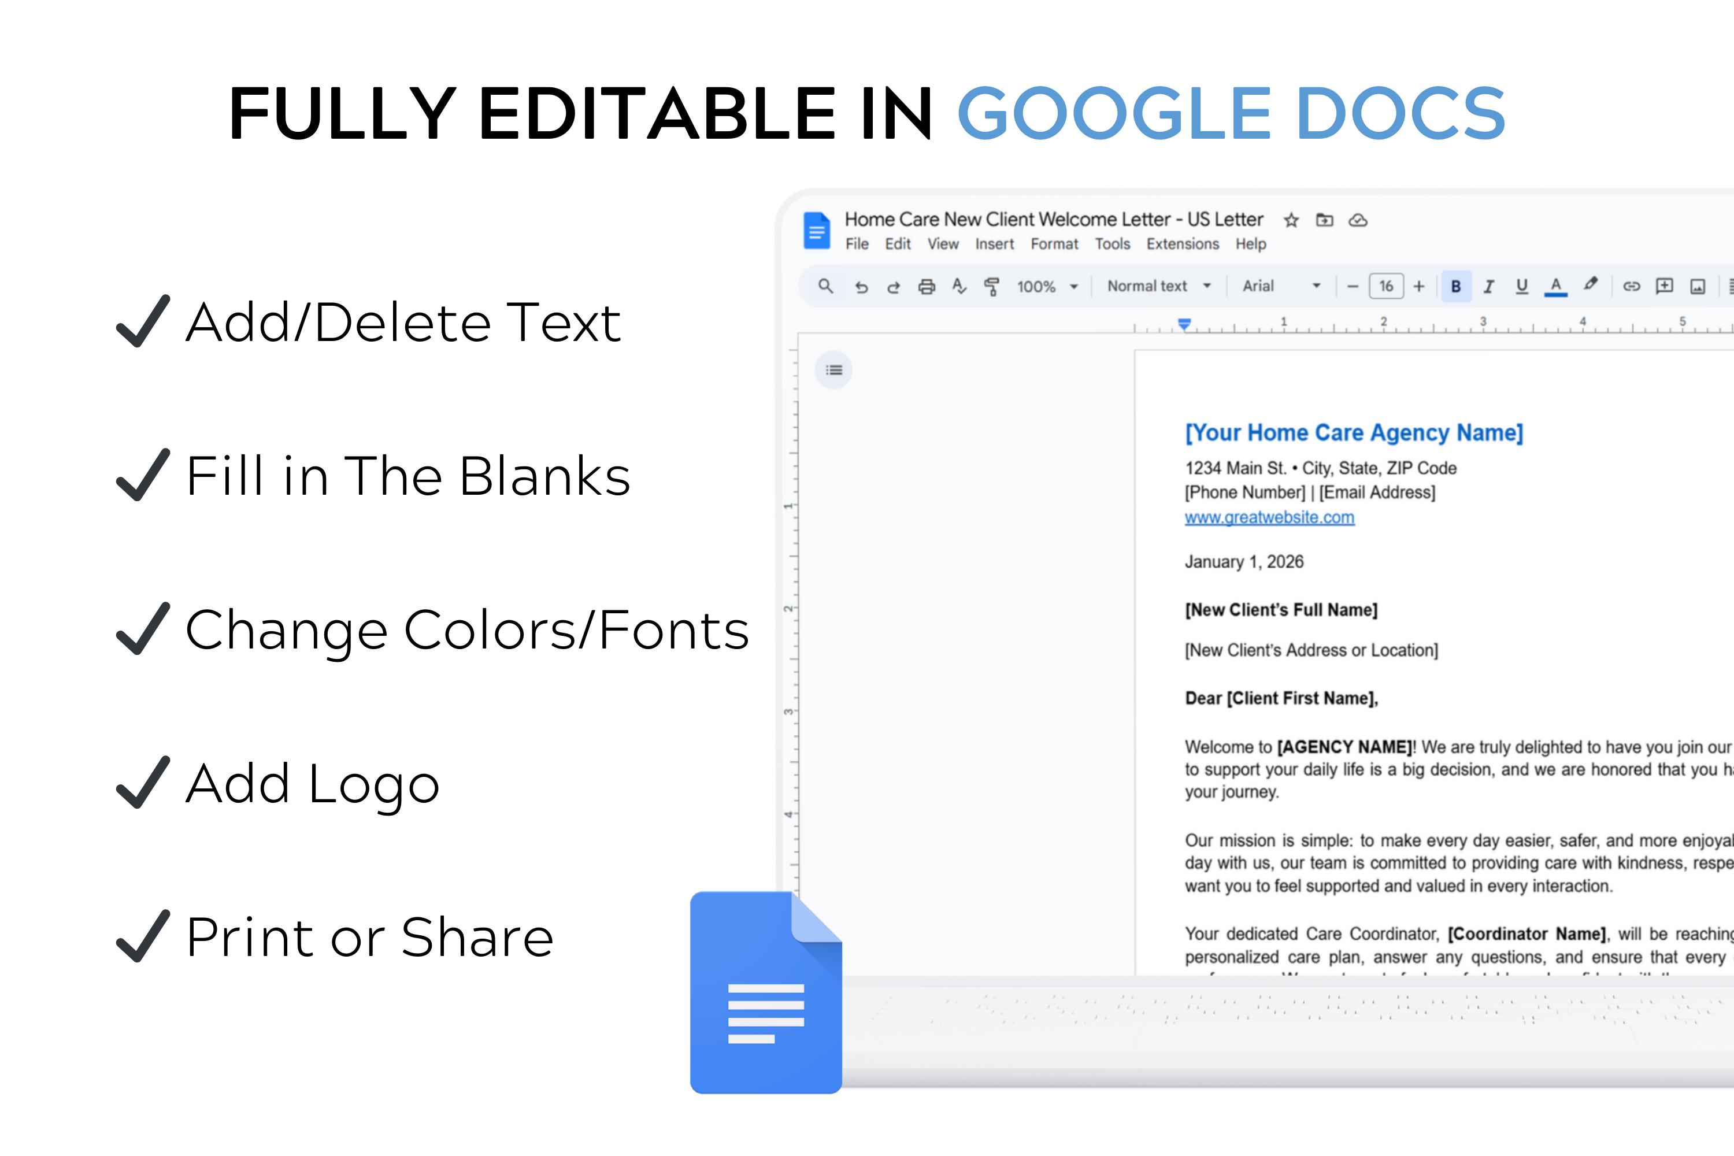The width and height of the screenshot is (1734, 1156).
Task: Toggle Underline formatting
Action: (1522, 287)
